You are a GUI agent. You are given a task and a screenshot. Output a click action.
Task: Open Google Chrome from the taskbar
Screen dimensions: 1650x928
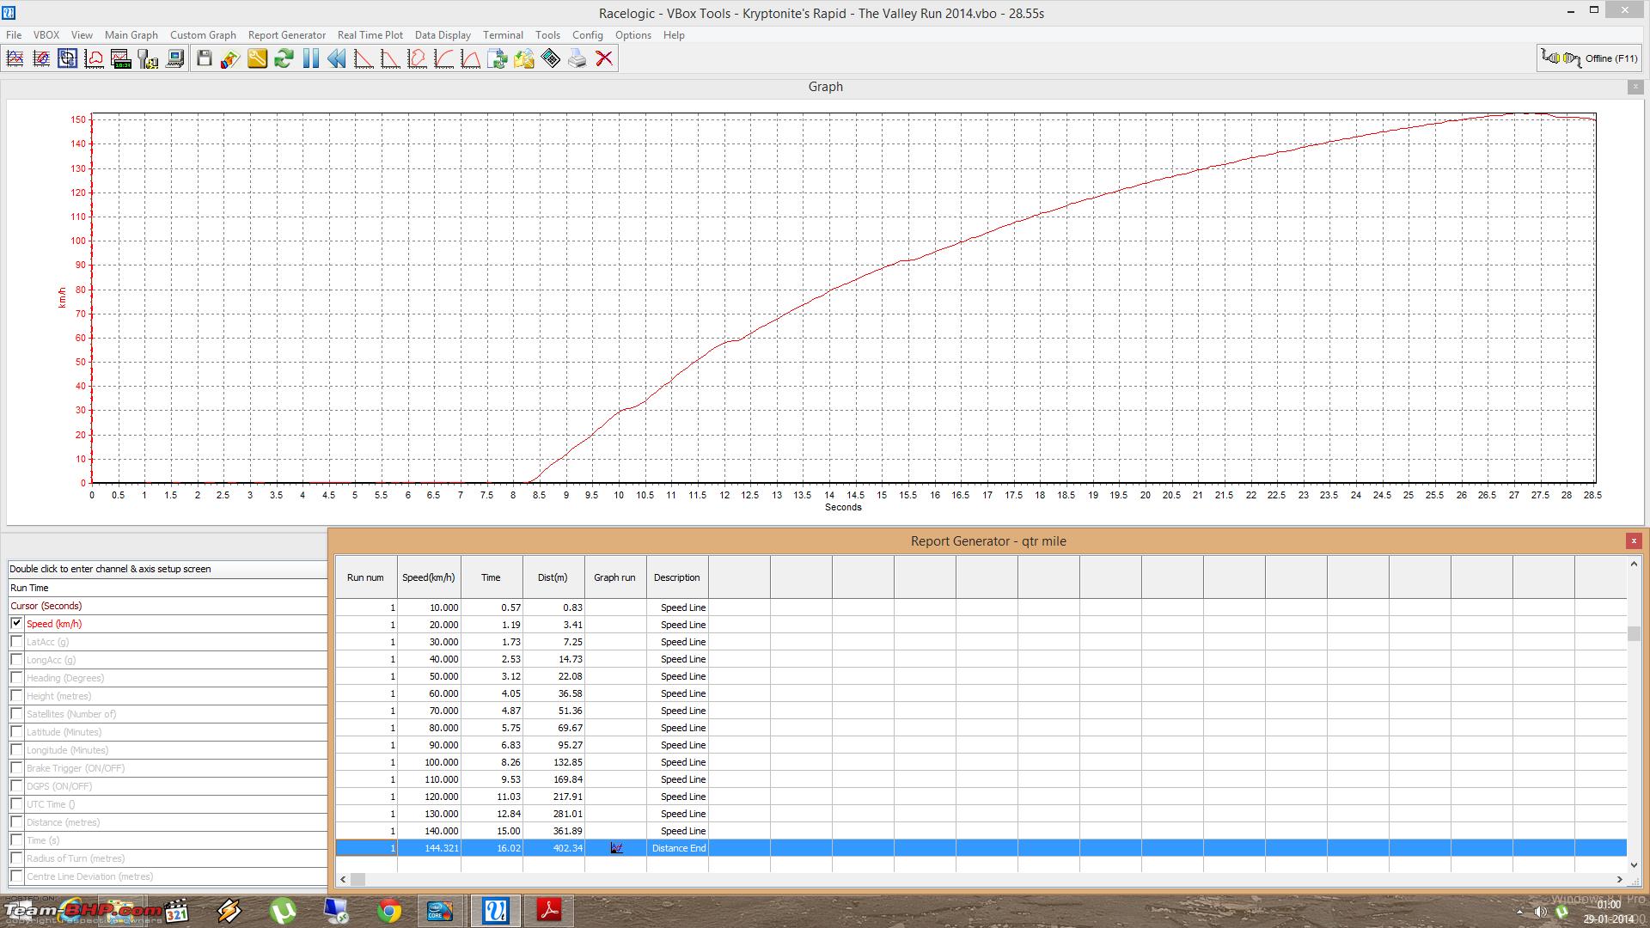coord(389,911)
